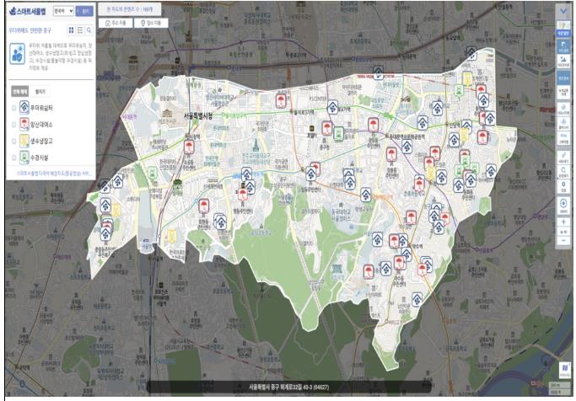576x401 pixels.
Task: Toggle the 무더위쉼터 checkbox
Action: click(x=13, y=107)
